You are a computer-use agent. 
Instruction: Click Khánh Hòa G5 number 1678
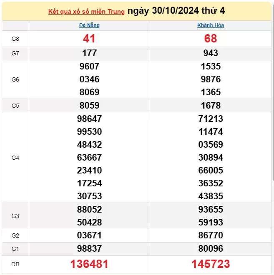tap(211, 106)
